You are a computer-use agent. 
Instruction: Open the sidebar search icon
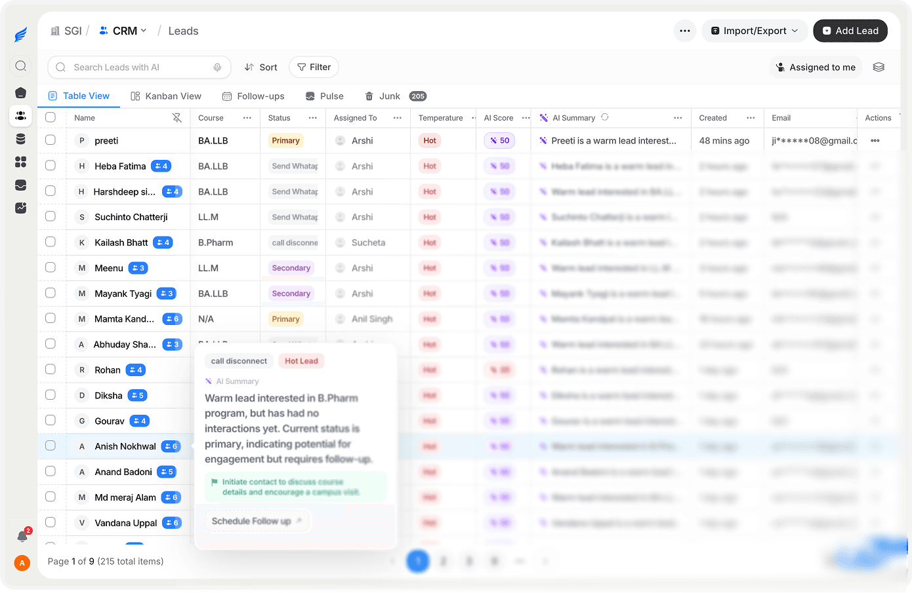click(21, 66)
